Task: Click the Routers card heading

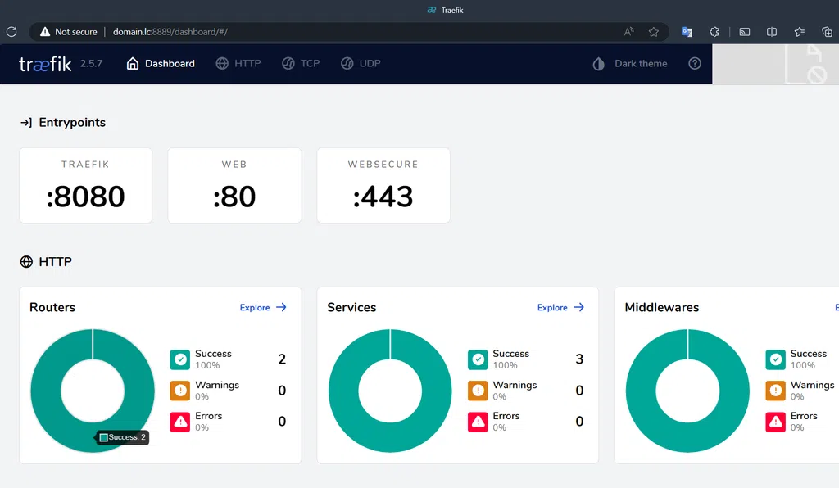Action: 52,307
